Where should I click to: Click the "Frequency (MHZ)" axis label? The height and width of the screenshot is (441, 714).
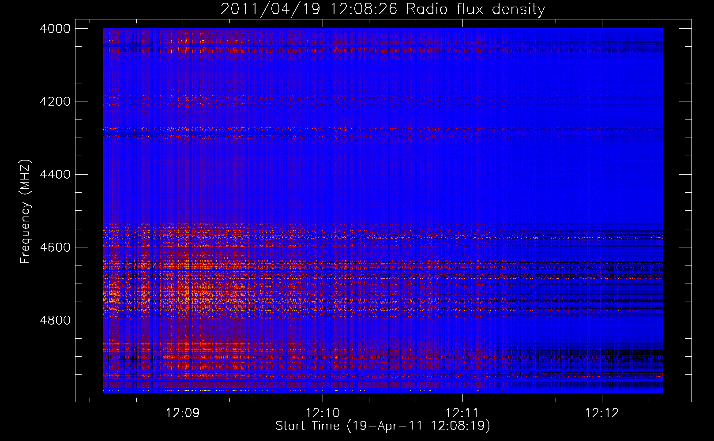coord(25,212)
